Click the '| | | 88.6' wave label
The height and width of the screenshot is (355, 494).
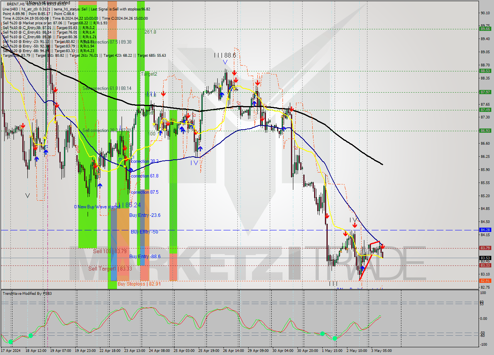225,56
